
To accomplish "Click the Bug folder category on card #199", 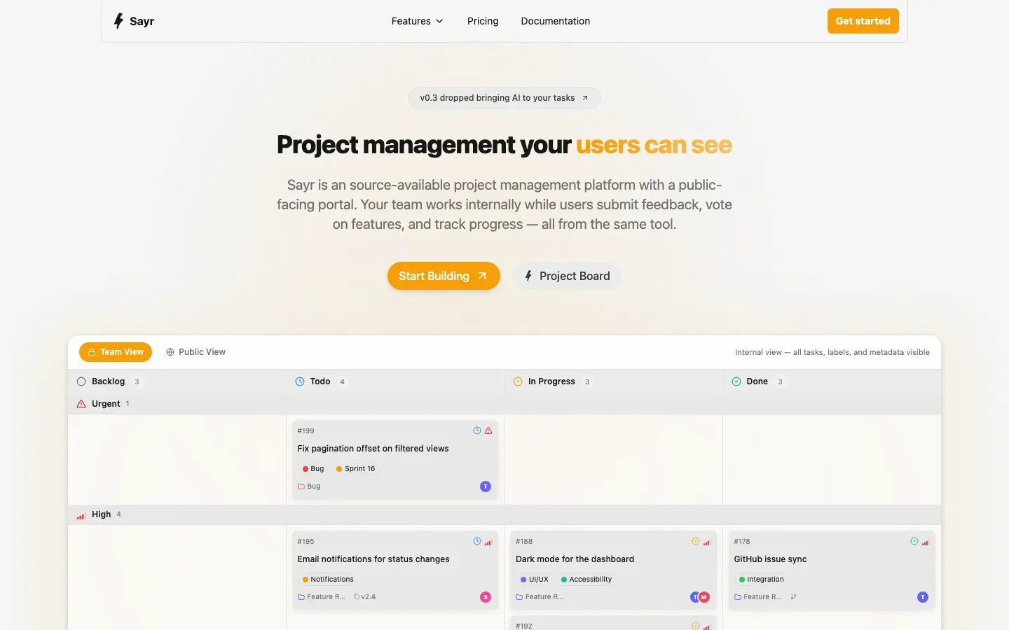I will (x=309, y=486).
